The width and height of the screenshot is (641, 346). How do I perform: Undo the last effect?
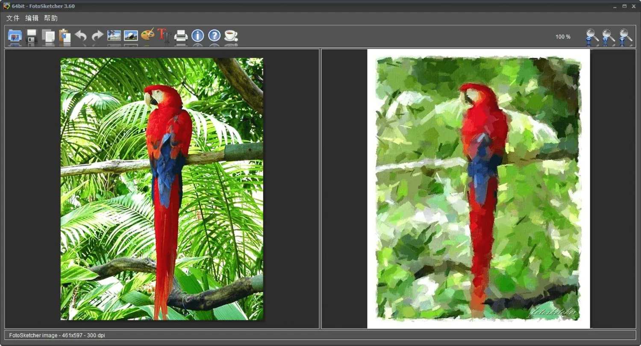[x=81, y=36]
